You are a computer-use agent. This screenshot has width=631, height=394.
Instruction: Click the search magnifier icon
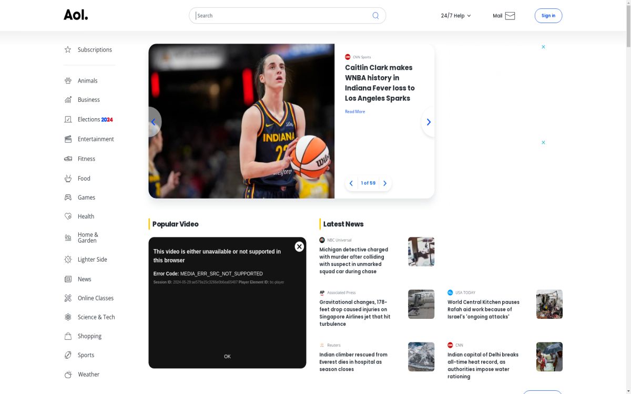pyautogui.click(x=375, y=16)
